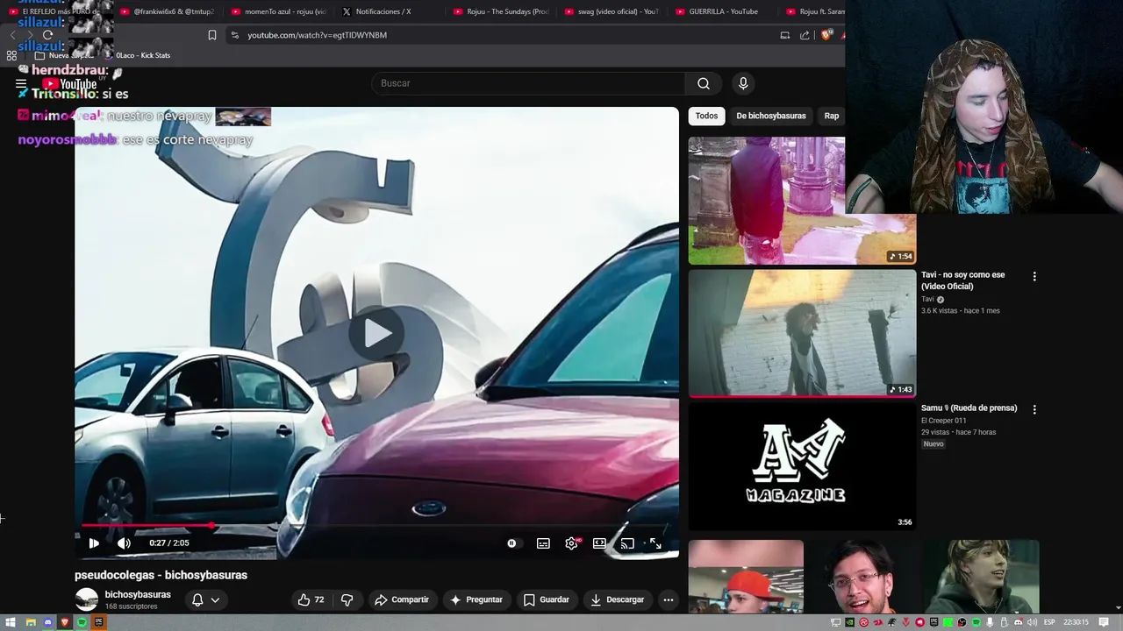1123x631 pixels.
Task: Click the address bar URL
Action: [317, 35]
